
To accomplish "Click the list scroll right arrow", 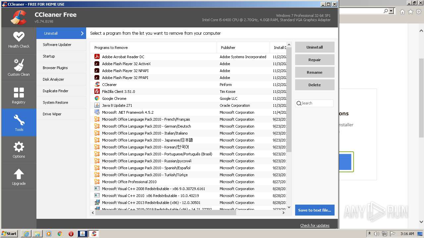I will (x=283, y=213).
